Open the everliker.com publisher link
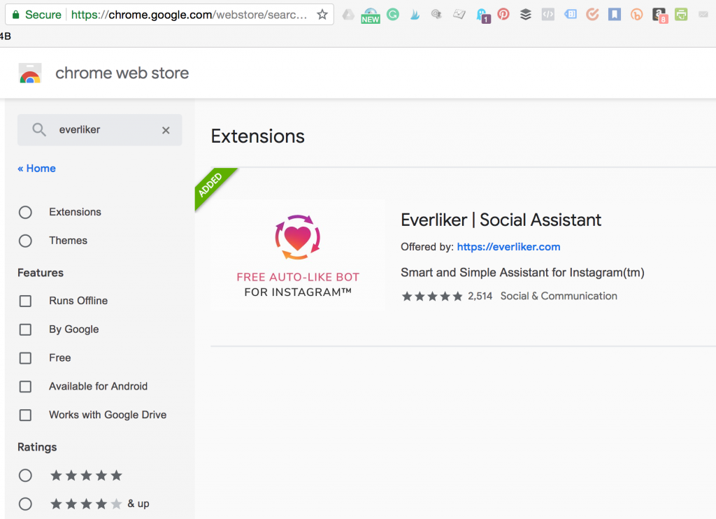Screen dimensions: 716x519 pos(508,247)
